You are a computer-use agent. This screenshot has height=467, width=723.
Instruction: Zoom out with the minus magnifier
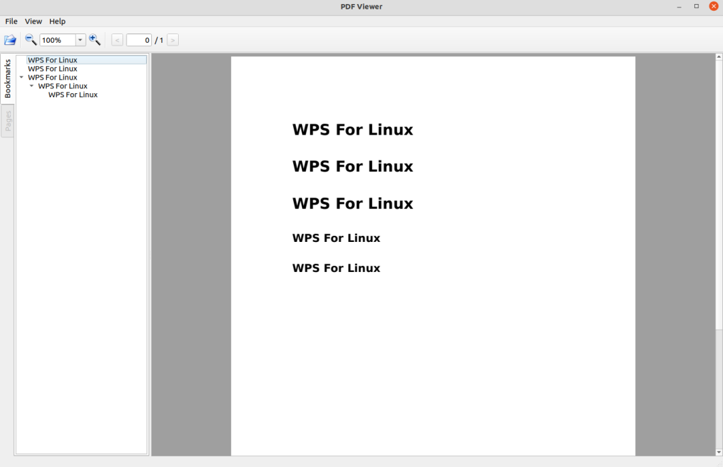coord(31,40)
